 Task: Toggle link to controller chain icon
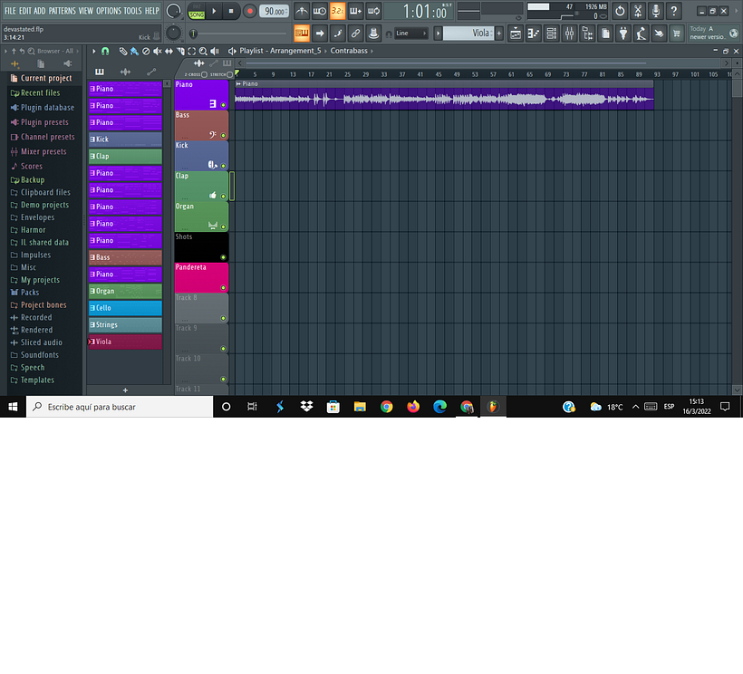pyautogui.click(x=355, y=34)
